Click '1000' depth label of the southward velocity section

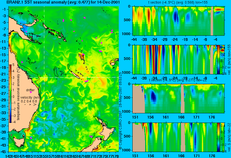coord(126,150)
